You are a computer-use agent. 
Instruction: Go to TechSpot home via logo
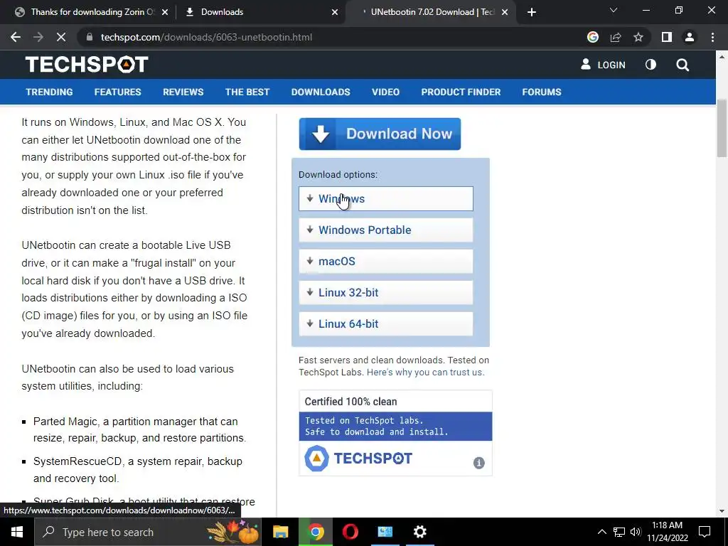pos(87,65)
